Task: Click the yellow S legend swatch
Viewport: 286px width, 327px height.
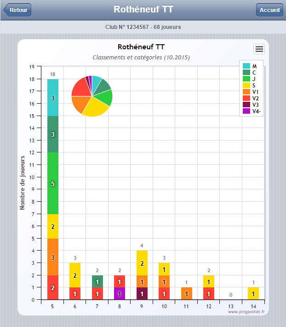Action: point(246,85)
